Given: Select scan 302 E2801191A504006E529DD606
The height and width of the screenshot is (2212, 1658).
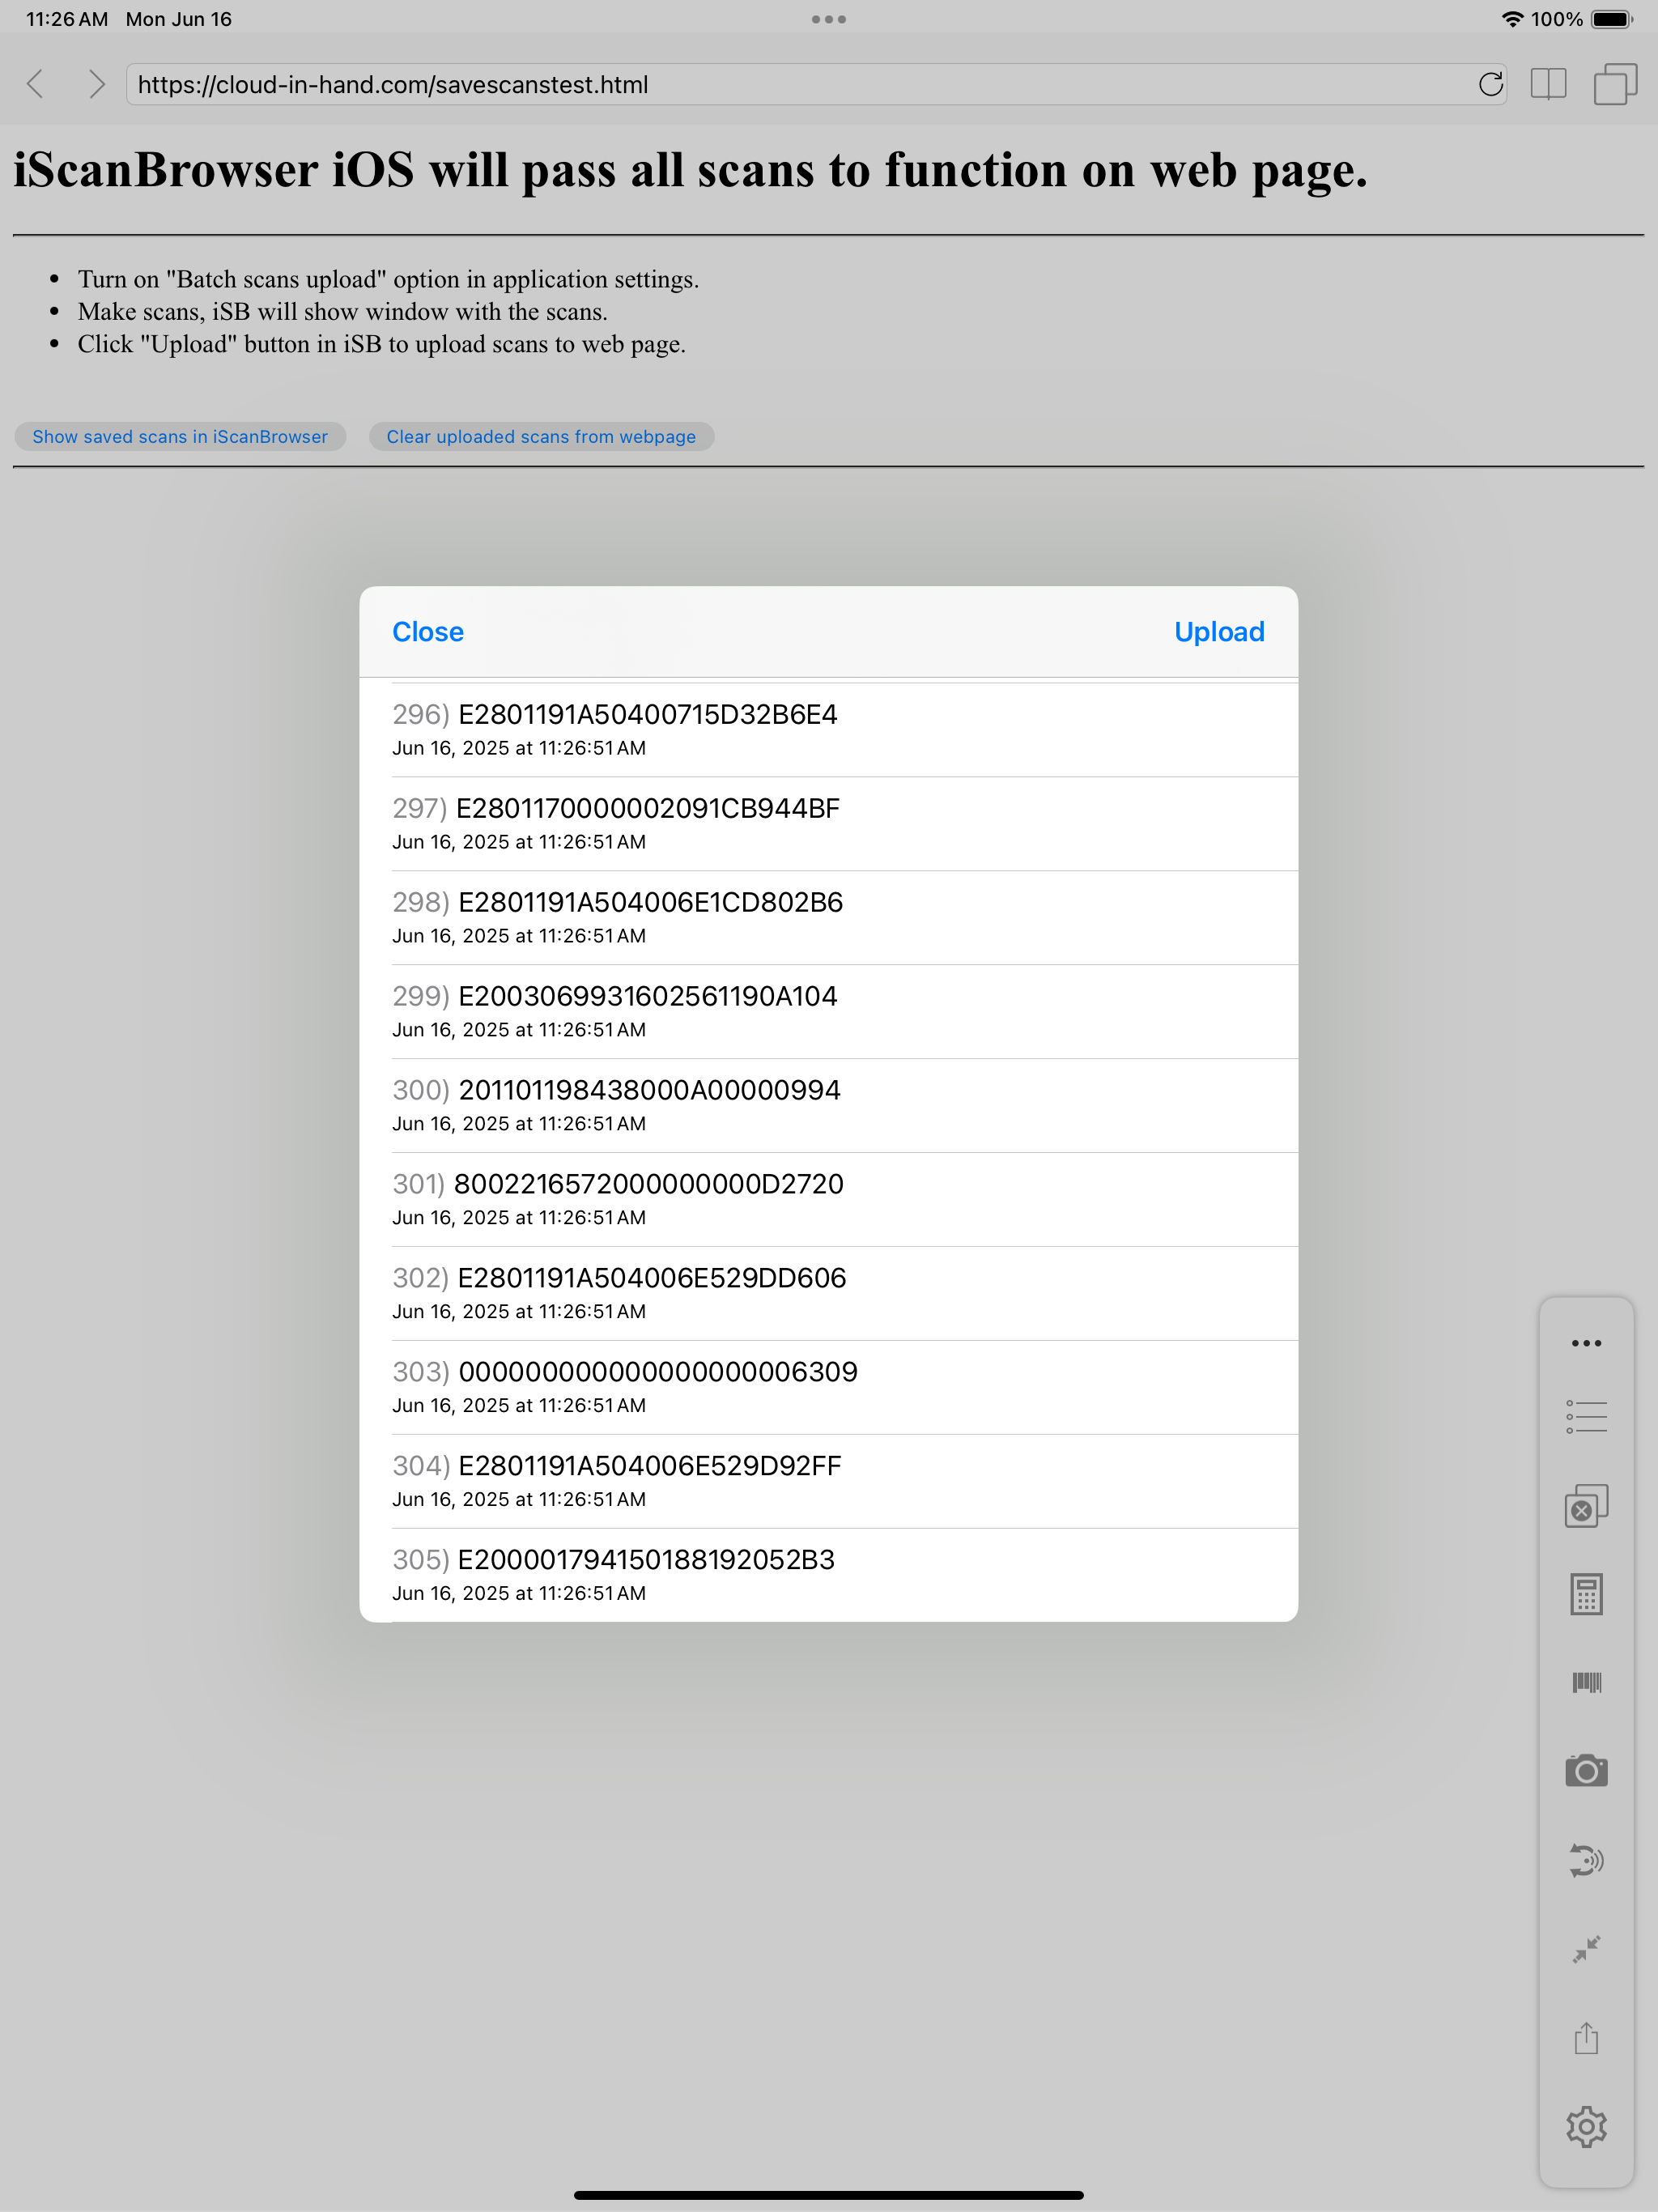Looking at the screenshot, I should (x=829, y=1294).
